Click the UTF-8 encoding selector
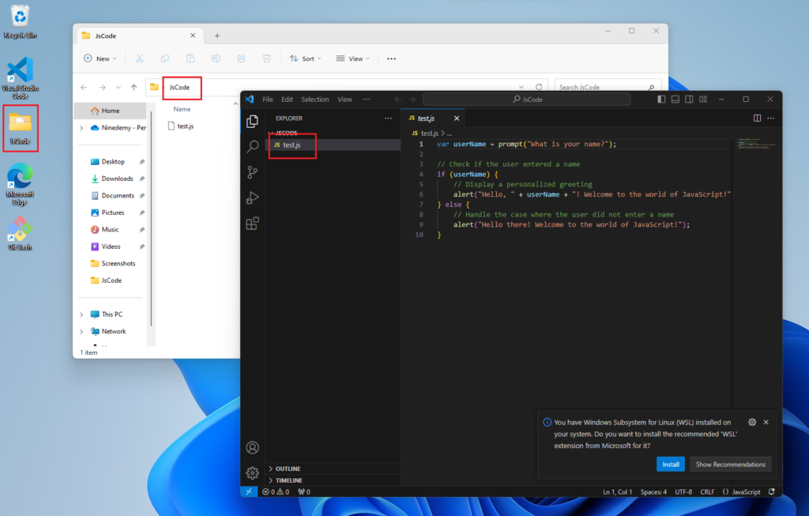This screenshot has width=809, height=516. click(x=683, y=492)
